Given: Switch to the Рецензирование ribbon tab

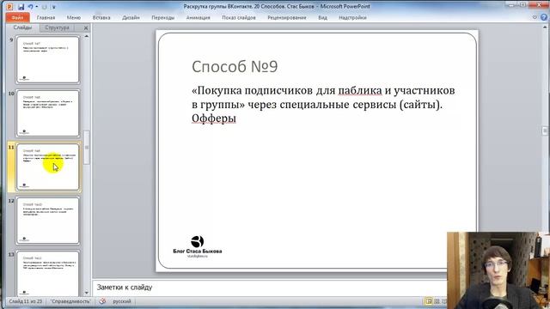Looking at the screenshot, I should pos(287,17).
